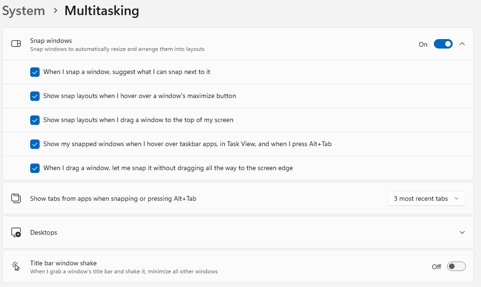Image resolution: width=481 pixels, height=287 pixels.
Task: Click the Desktops monitor-plus icon
Action: pyautogui.click(x=16, y=232)
